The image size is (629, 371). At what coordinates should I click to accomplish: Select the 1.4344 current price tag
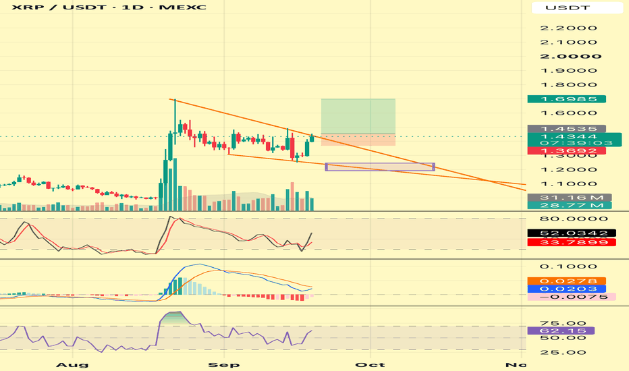point(574,140)
